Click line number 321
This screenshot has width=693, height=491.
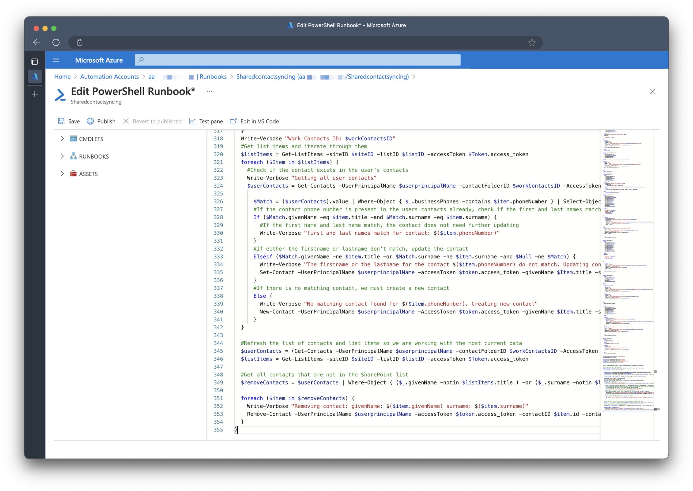click(218, 162)
